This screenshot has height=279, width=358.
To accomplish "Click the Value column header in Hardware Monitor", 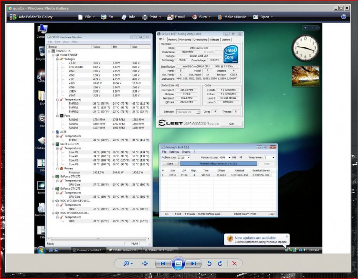I will pos(101,47).
